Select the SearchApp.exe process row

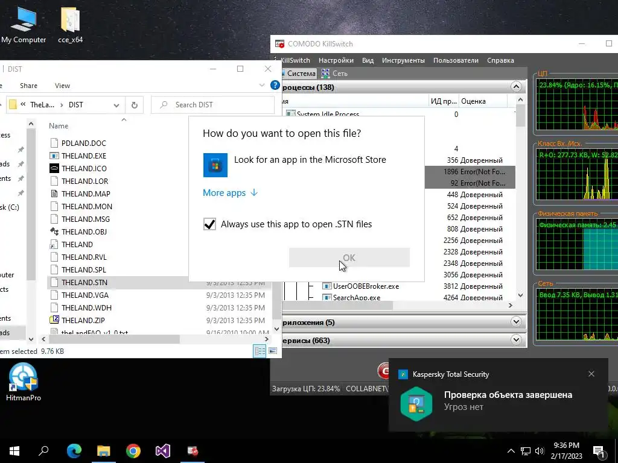coord(398,297)
